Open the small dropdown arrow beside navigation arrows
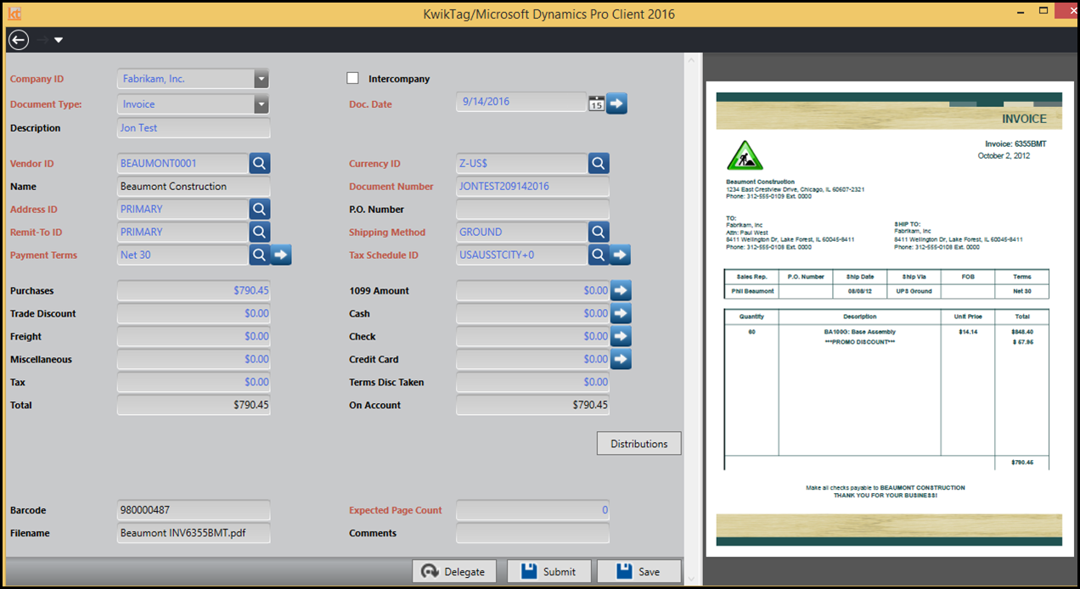The width and height of the screenshot is (1080, 589). point(59,40)
